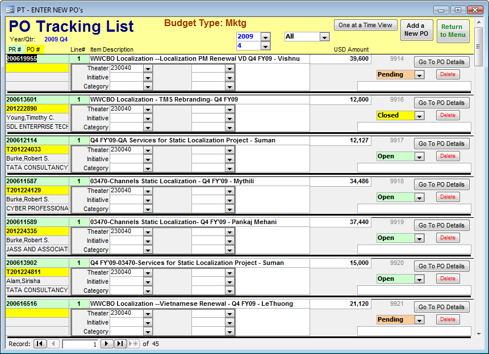Open the 2009 year dropdown

coord(265,36)
